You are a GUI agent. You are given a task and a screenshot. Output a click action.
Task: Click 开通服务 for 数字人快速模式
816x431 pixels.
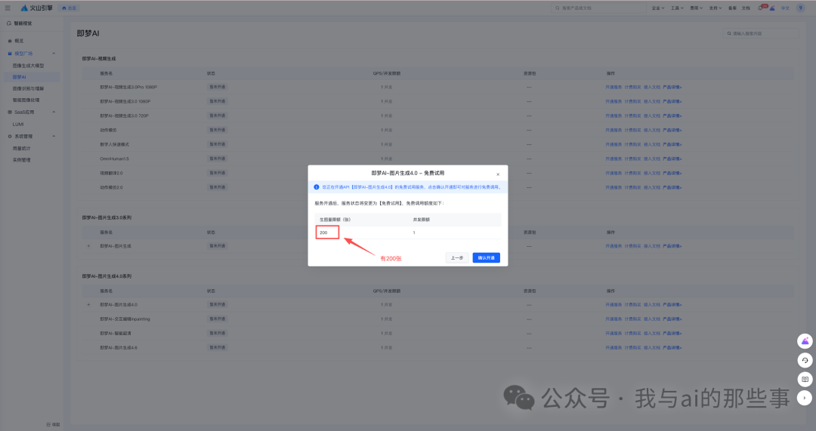click(x=614, y=144)
